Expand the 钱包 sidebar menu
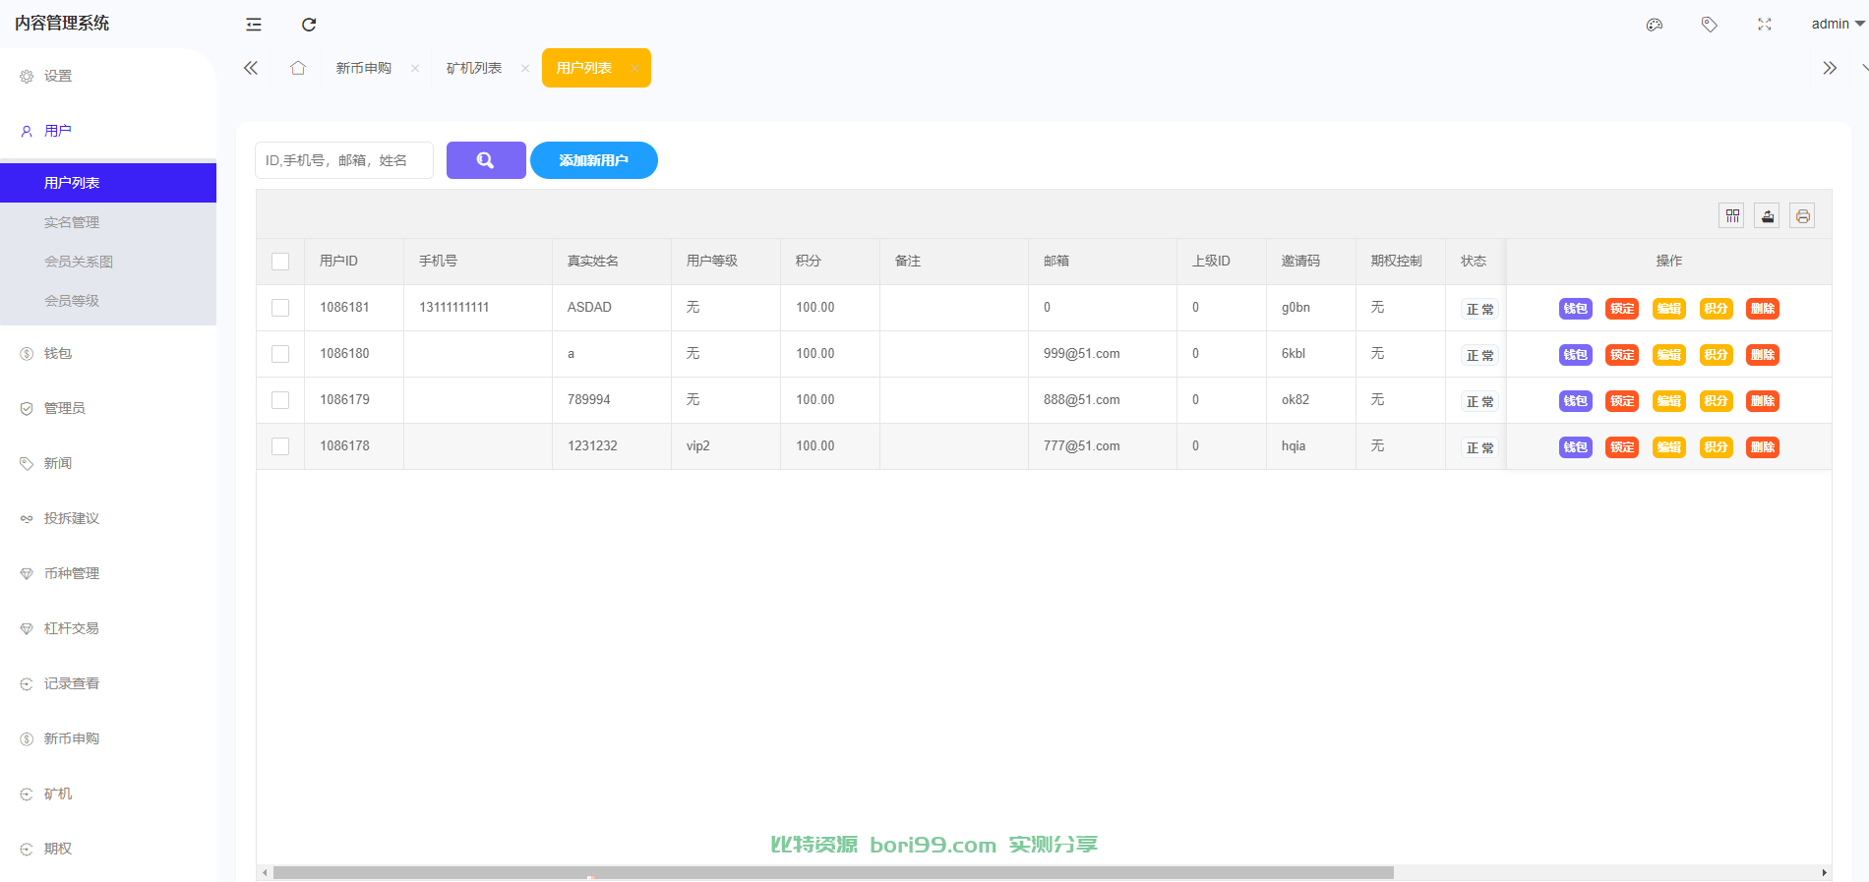The height and width of the screenshot is (882, 1869). click(108, 353)
